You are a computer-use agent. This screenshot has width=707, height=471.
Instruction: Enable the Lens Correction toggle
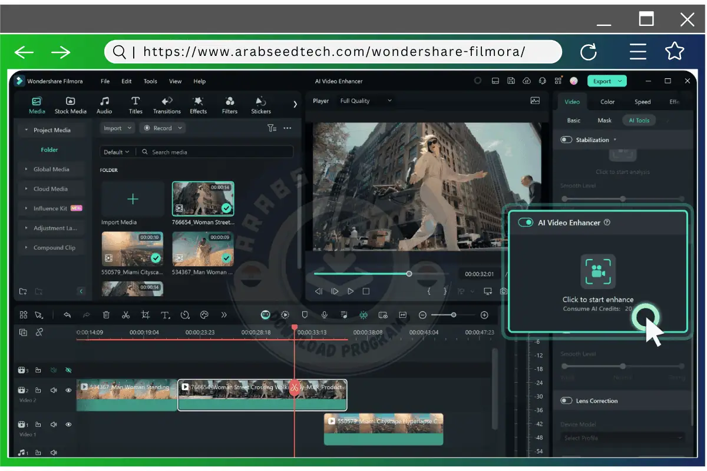pyautogui.click(x=567, y=400)
